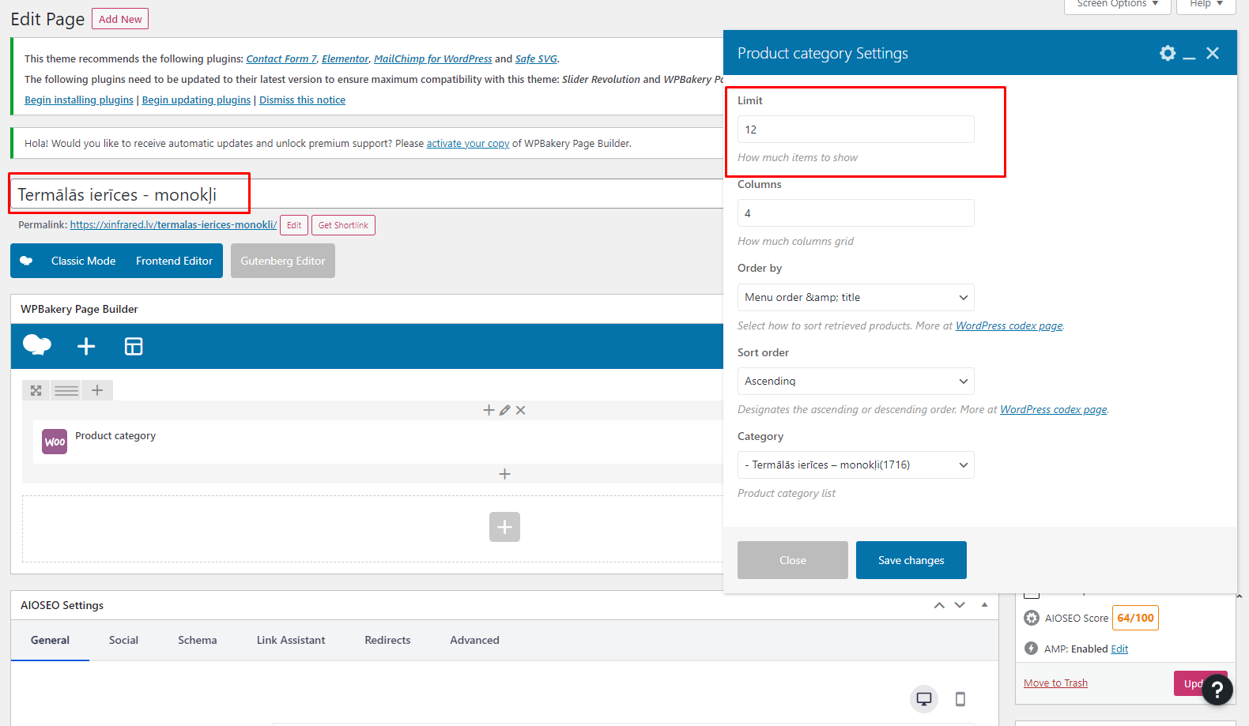Viewport: 1249px width, 726px height.
Task: Switch to the Schema tab
Action: pos(197,640)
